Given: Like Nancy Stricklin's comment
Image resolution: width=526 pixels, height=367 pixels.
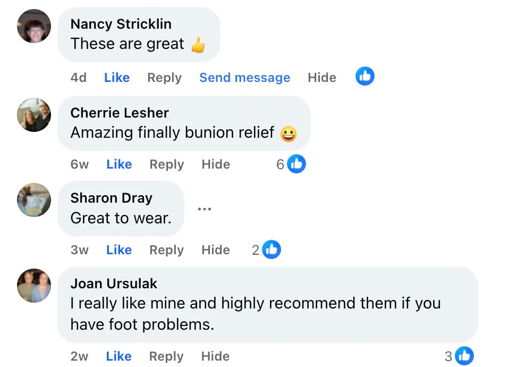Looking at the screenshot, I should [117, 78].
